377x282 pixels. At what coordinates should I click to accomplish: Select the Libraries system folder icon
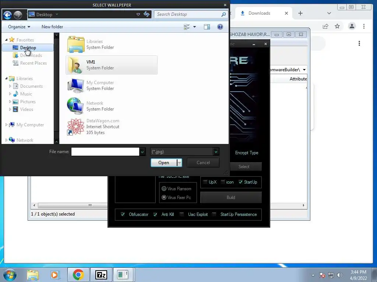[x=76, y=44]
